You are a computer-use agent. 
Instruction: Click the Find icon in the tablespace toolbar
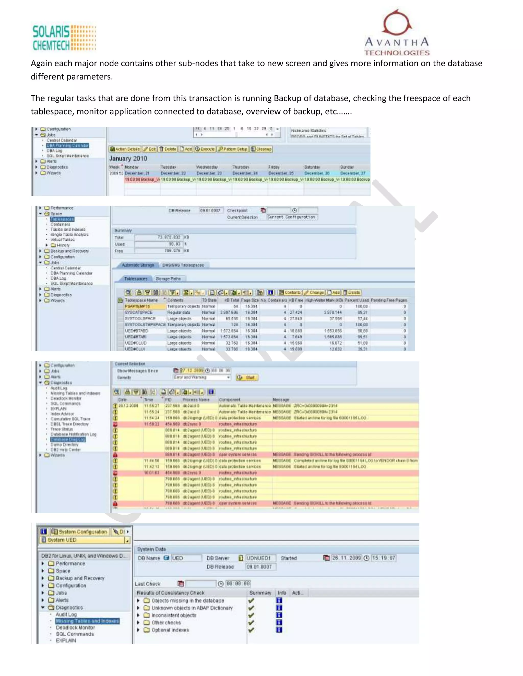156,293
